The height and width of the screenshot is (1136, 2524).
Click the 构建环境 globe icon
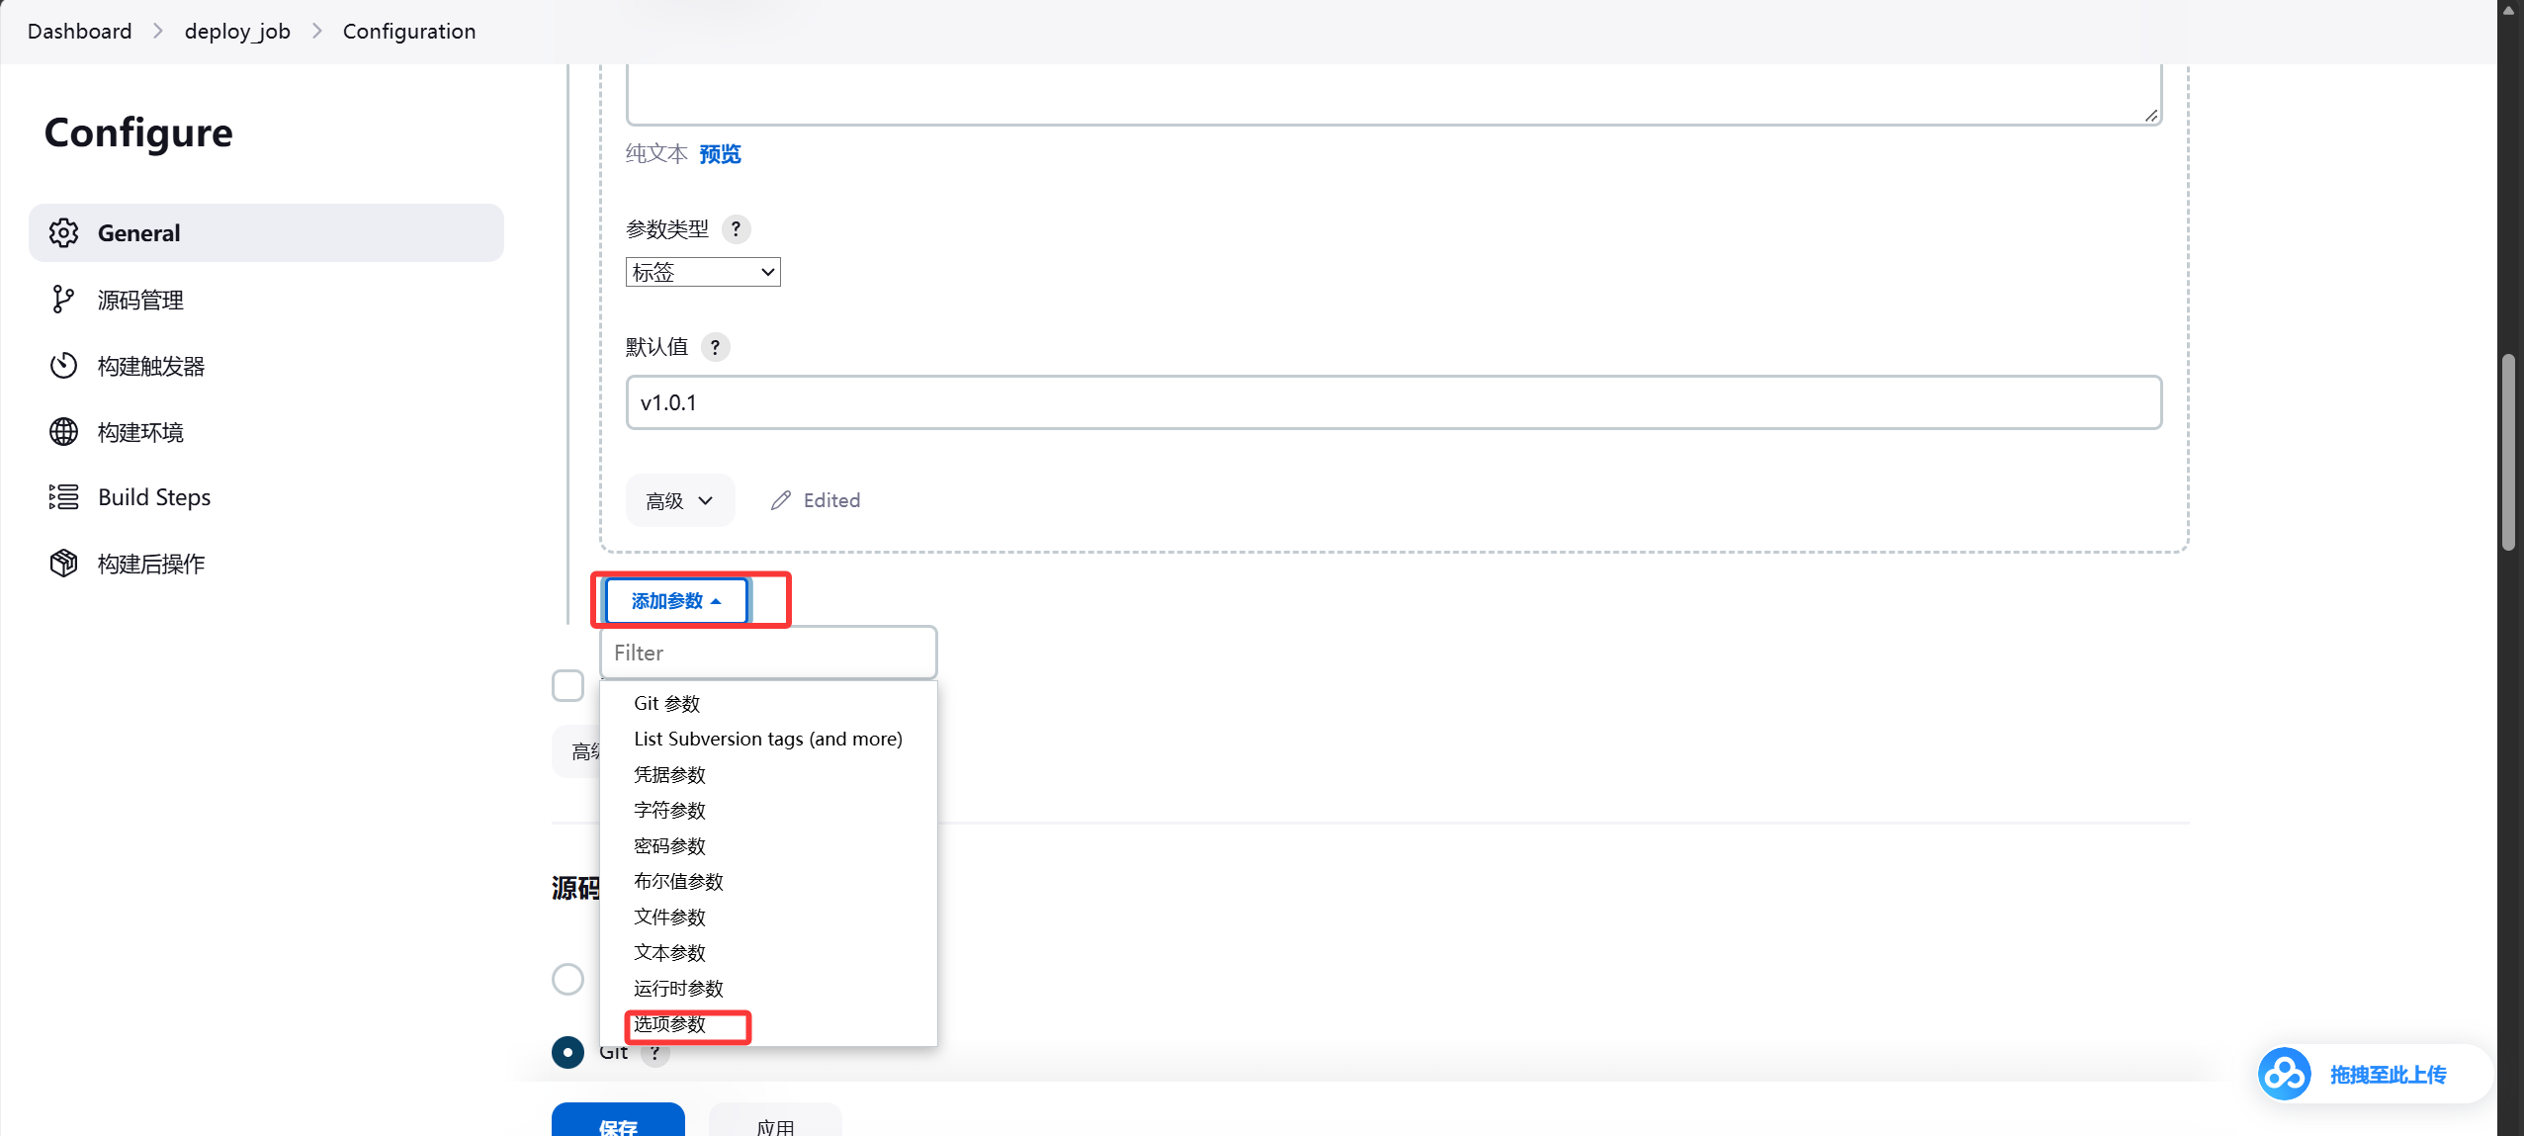[63, 432]
